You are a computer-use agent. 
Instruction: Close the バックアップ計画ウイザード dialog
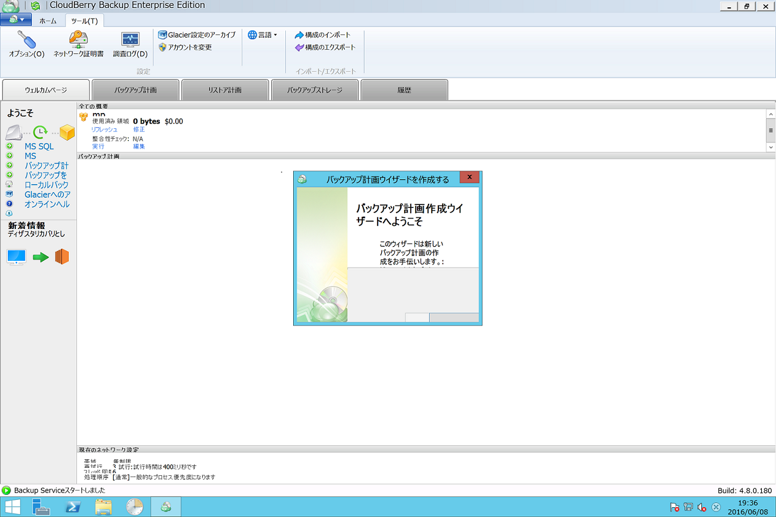point(469,177)
